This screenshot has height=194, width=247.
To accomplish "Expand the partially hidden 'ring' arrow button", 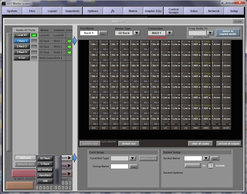I will pyautogui.click(x=67, y=166).
